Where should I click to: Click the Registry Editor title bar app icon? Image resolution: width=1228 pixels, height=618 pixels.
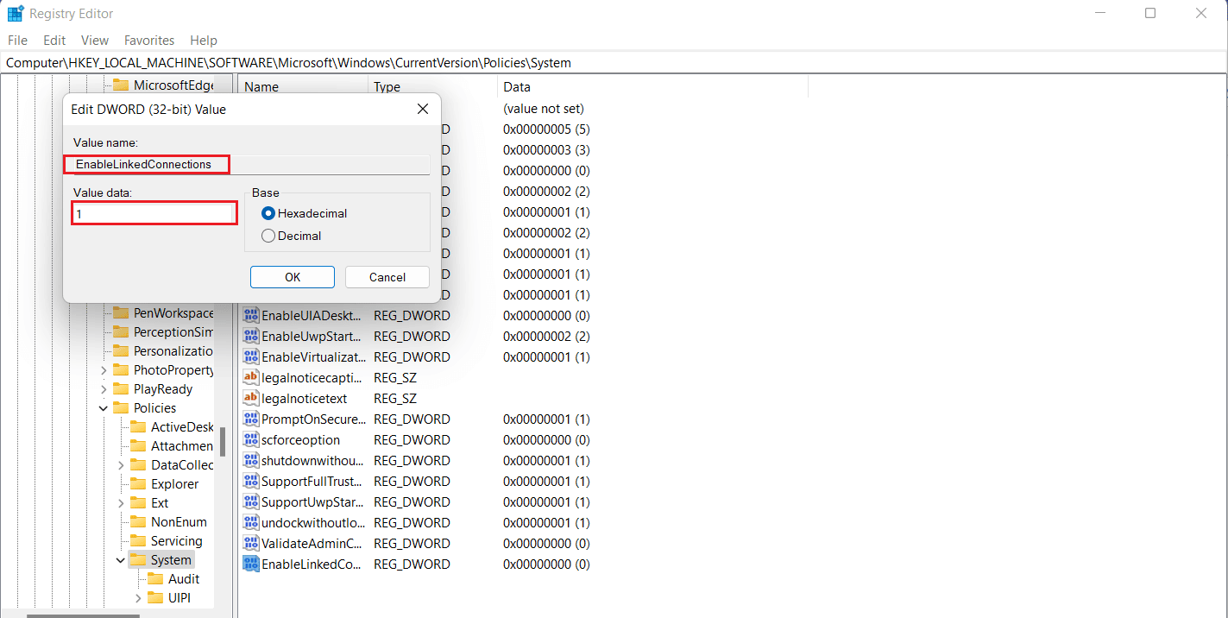(x=15, y=13)
